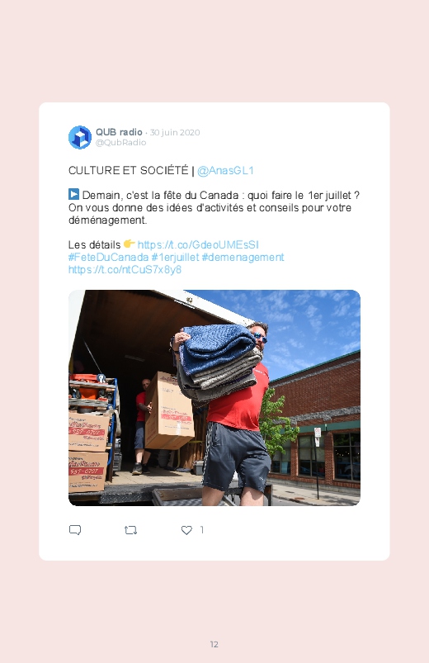Screen dimensions: 429x663
Task: Open the @QubRadio handle
Action: pos(121,143)
